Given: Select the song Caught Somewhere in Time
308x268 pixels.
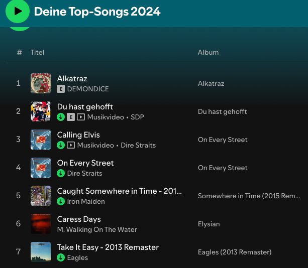Looking at the screenshot, I should coord(120,191).
